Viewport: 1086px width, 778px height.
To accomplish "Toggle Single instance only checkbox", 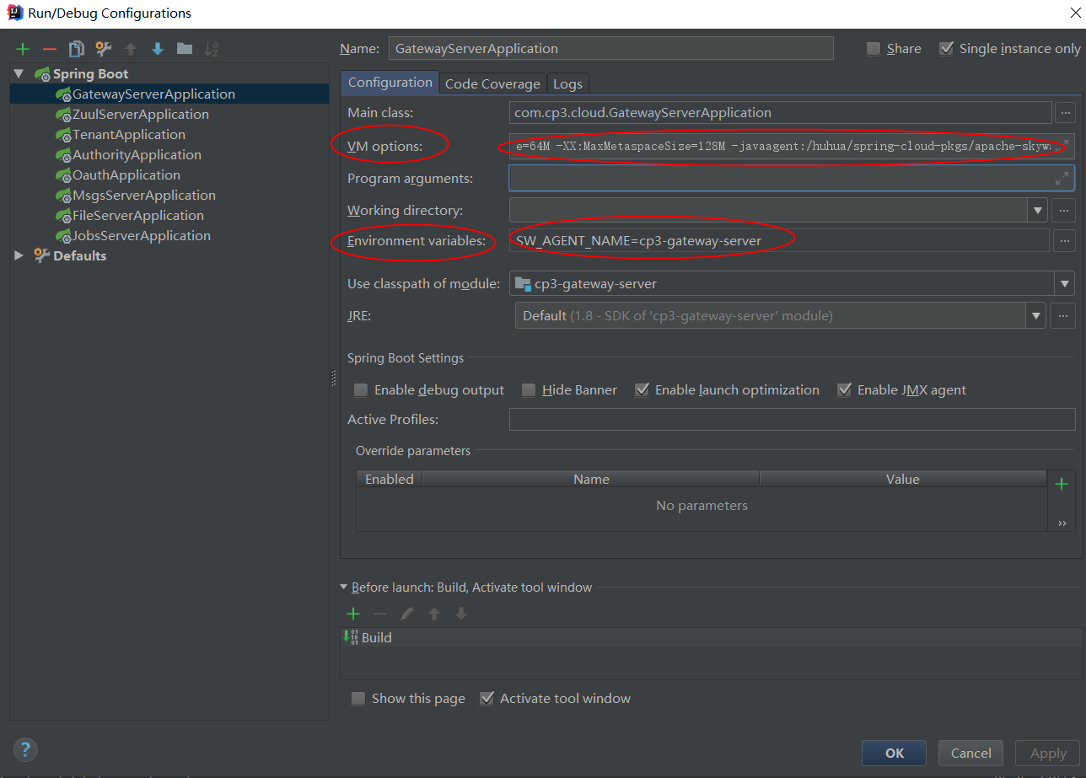I will (946, 49).
